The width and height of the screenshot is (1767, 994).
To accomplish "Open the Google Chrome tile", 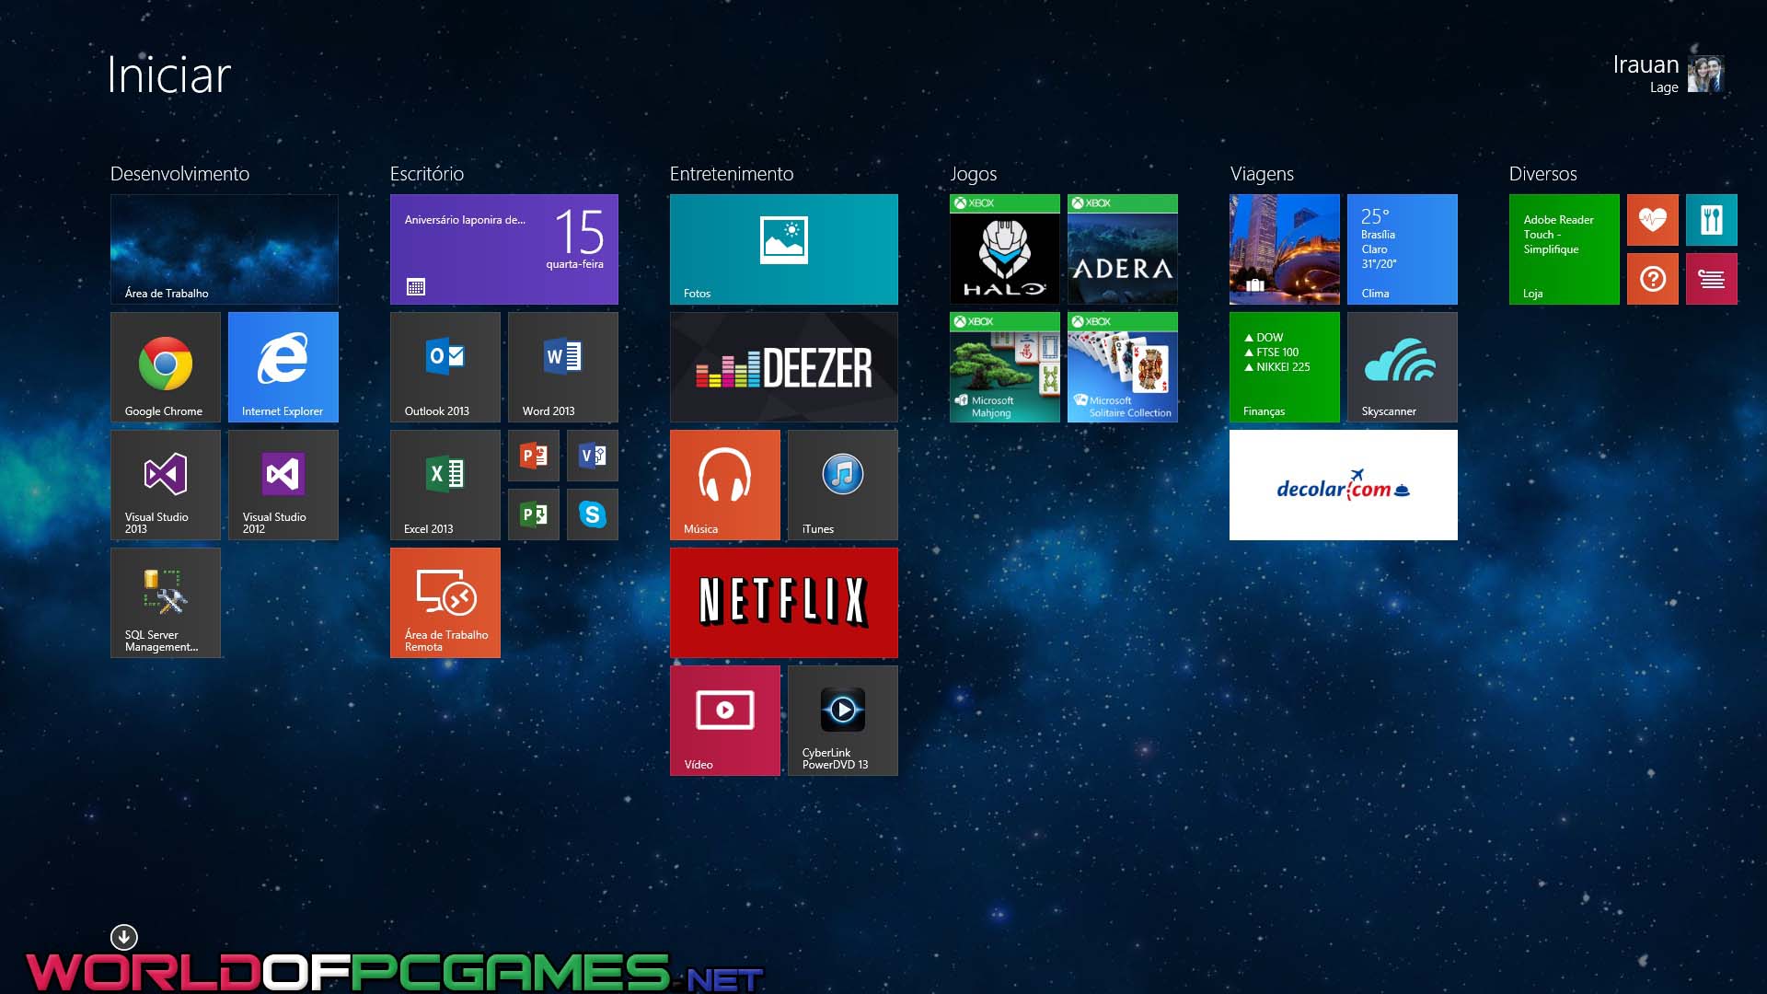I will (x=166, y=366).
